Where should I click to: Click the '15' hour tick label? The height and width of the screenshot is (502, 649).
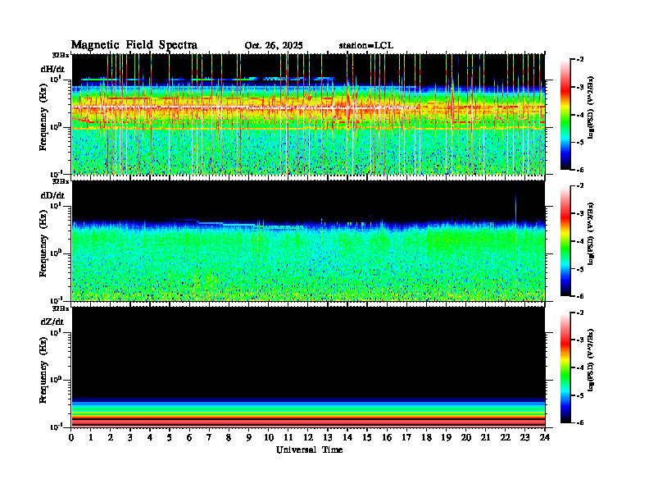(367, 437)
